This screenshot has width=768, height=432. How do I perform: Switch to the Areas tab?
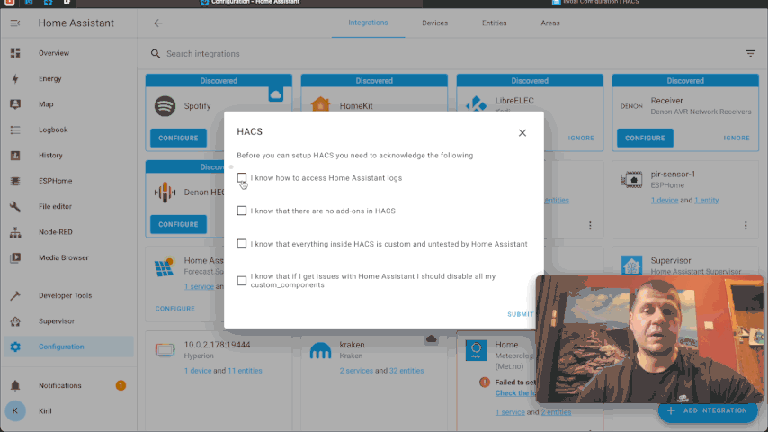[550, 23]
